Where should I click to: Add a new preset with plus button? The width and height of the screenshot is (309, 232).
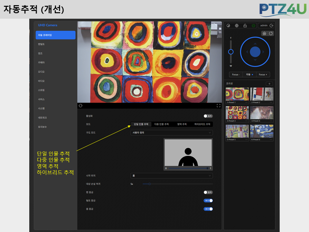click(x=269, y=84)
